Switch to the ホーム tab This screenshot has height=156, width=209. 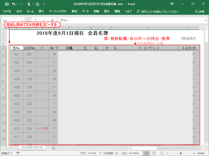pos(30,11)
